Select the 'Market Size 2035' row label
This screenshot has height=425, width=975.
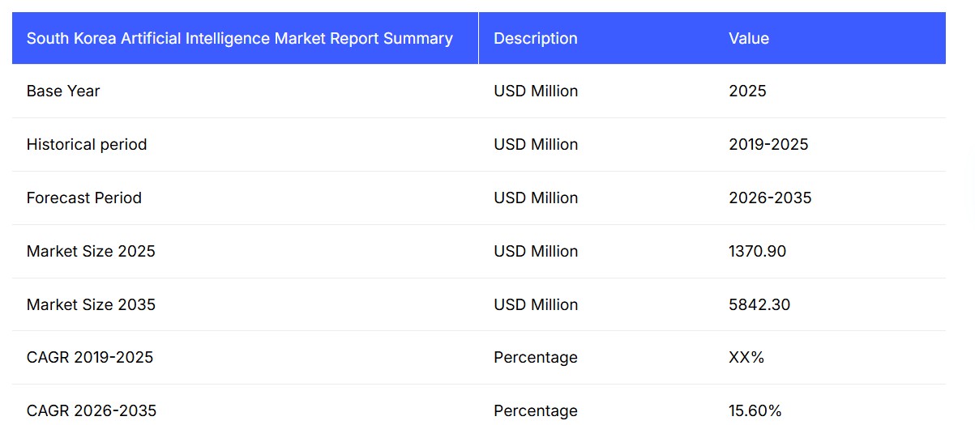91,304
